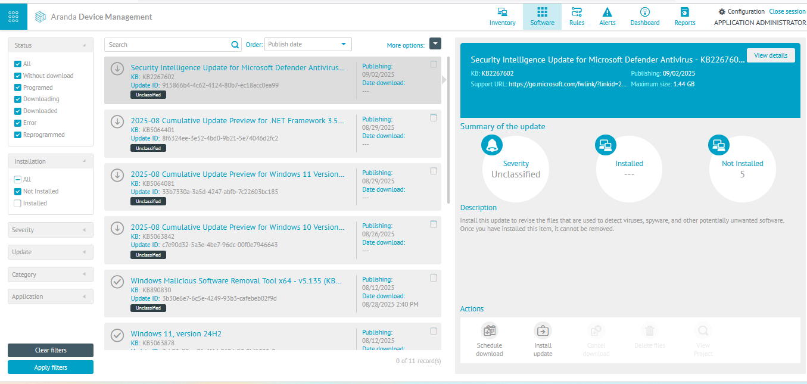Open the Order by Publish date dropdown
The image size is (807, 384).
point(308,44)
